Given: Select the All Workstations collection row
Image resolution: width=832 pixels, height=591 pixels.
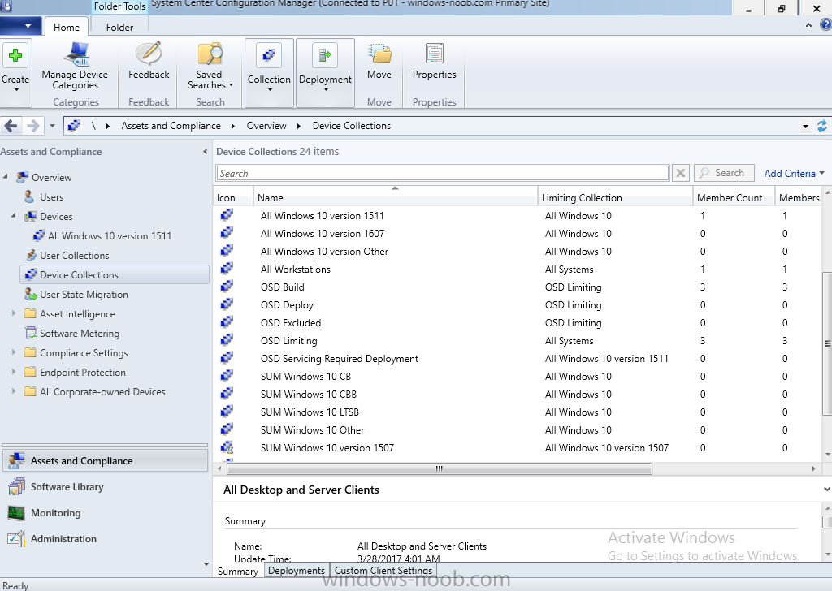Looking at the screenshot, I should click(x=518, y=269).
